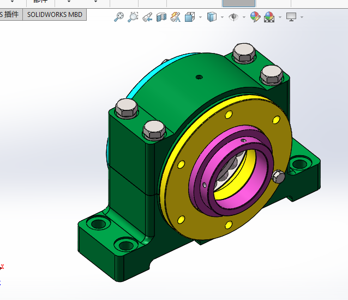Click the View Orientation cube icon
348x300 pixels.
[x=190, y=17]
